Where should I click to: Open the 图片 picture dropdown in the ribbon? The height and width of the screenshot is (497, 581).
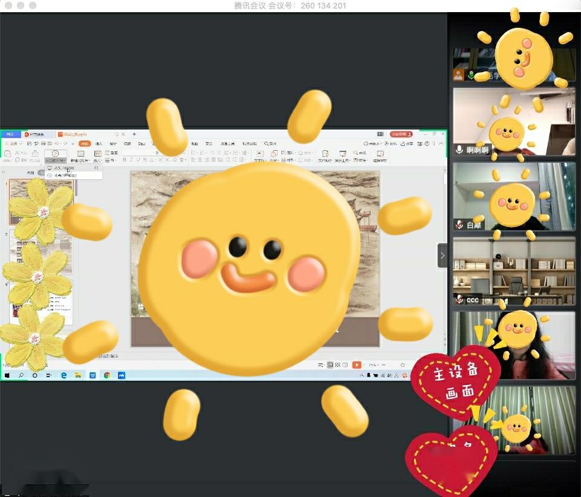(288, 153)
